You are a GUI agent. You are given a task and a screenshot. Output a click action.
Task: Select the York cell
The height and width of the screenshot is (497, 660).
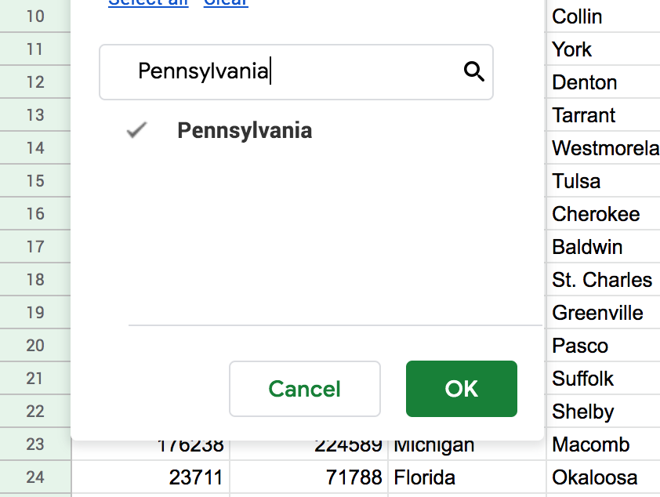click(x=602, y=49)
